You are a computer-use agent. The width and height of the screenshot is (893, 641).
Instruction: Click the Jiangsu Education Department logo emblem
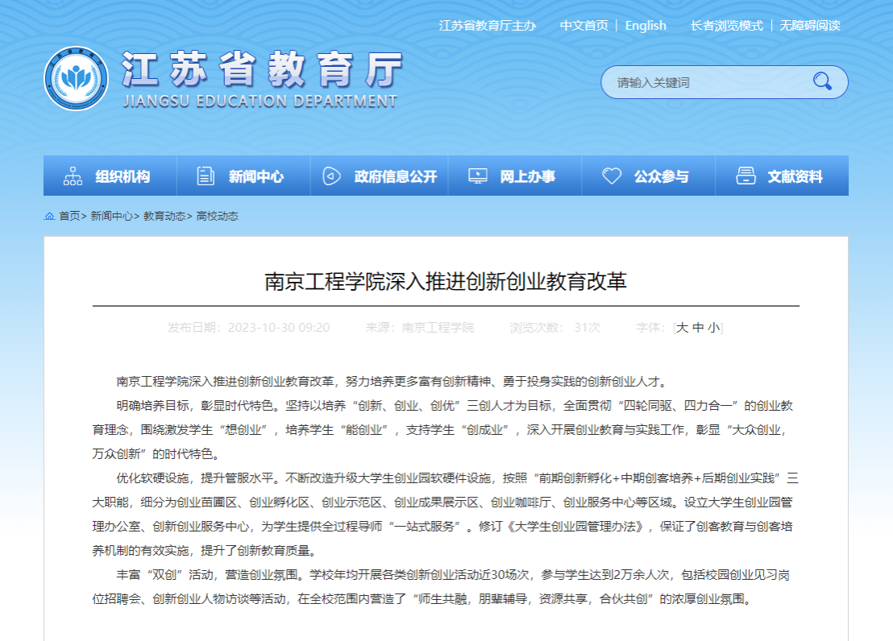(77, 79)
